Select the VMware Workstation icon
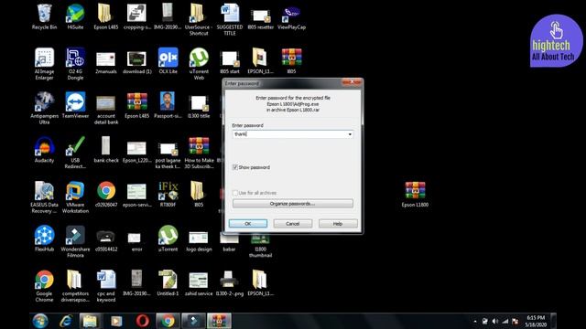The width and height of the screenshot is (586, 329). point(75,196)
